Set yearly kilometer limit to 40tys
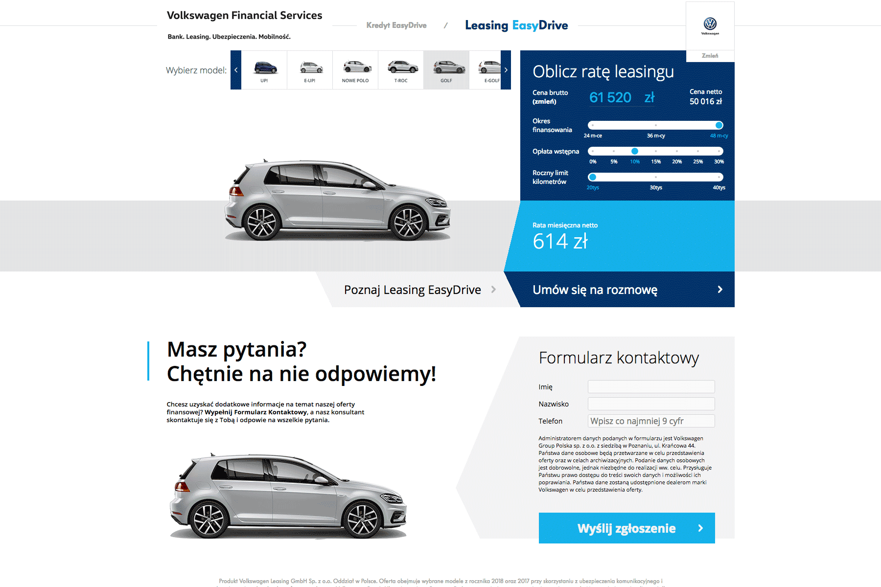Image resolution: width=881 pixels, height=587 pixels. (719, 177)
